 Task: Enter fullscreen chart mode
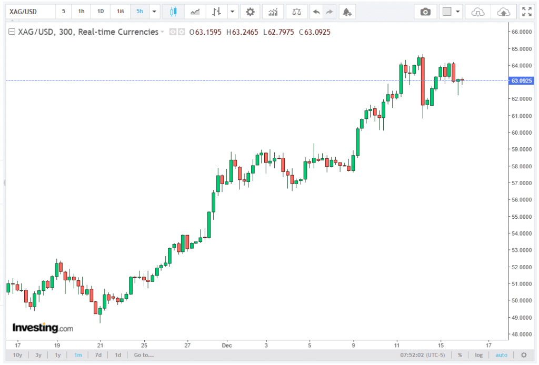click(x=526, y=12)
